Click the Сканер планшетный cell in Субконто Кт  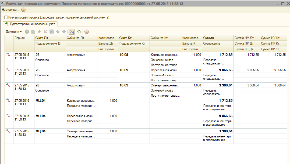click(x=165, y=85)
